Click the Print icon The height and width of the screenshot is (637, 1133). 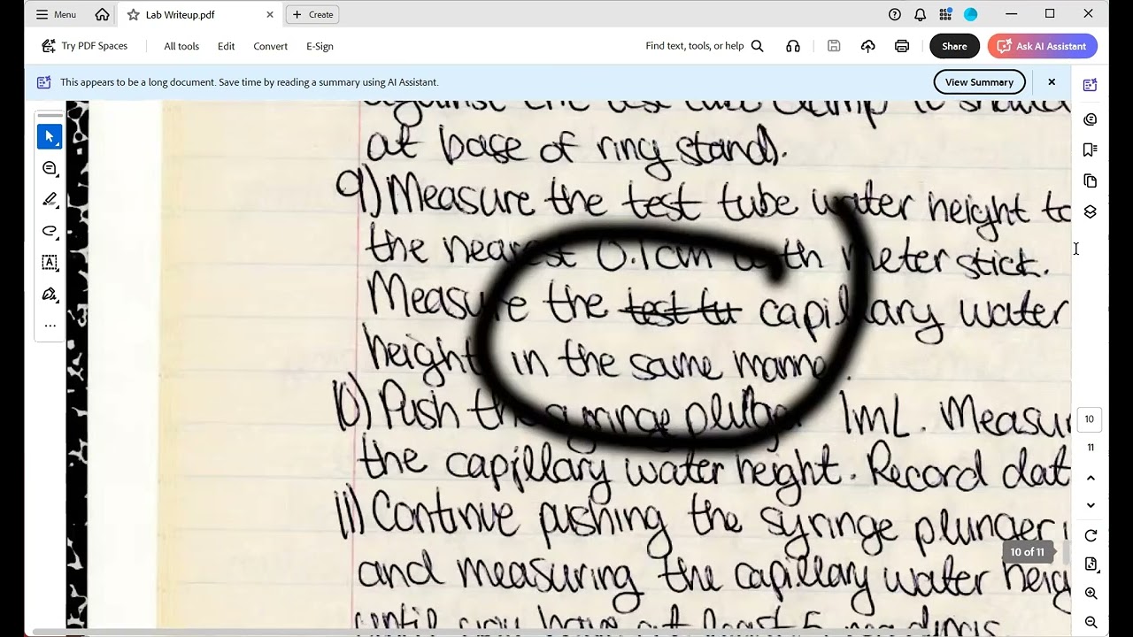tap(902, 46)
